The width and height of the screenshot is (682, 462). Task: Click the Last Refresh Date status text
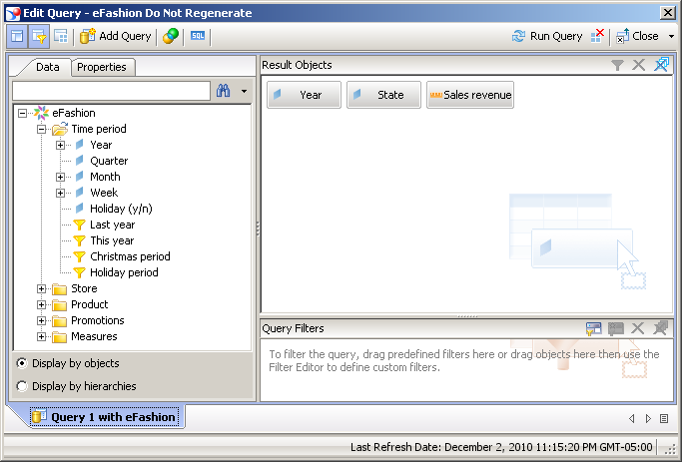pyautogui.click(x=501, y=447)
